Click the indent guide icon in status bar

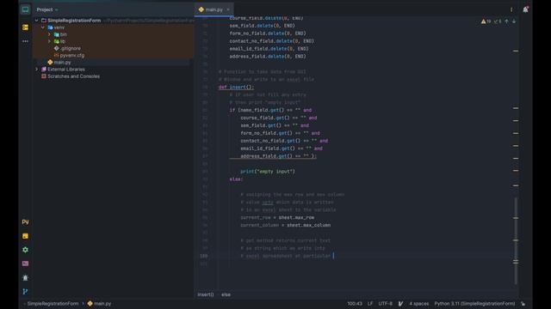(400, 303)
